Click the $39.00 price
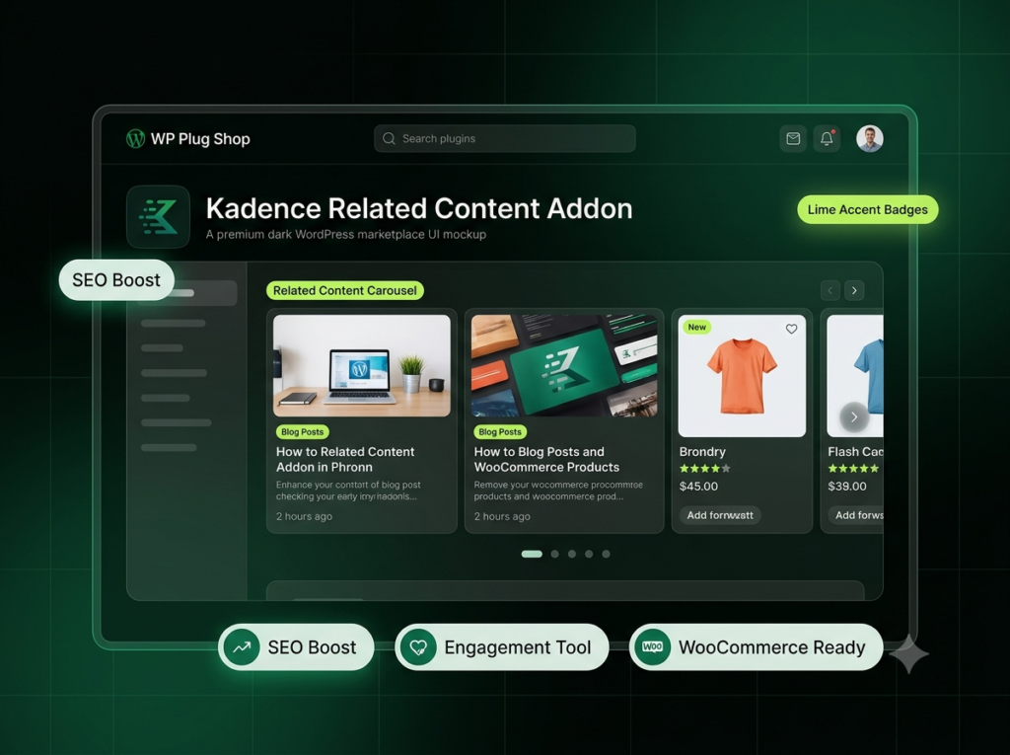 847,487
